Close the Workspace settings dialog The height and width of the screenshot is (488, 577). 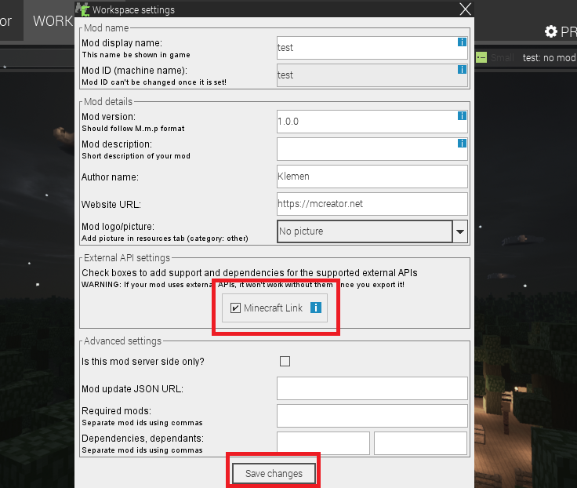click(465, 9)
